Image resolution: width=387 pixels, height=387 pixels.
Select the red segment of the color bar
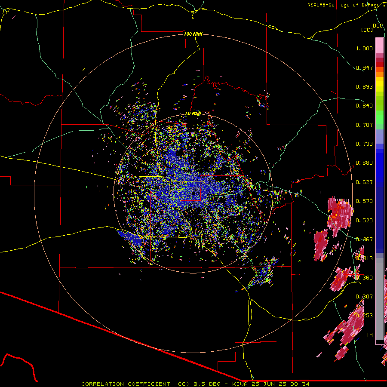point(380,64)
